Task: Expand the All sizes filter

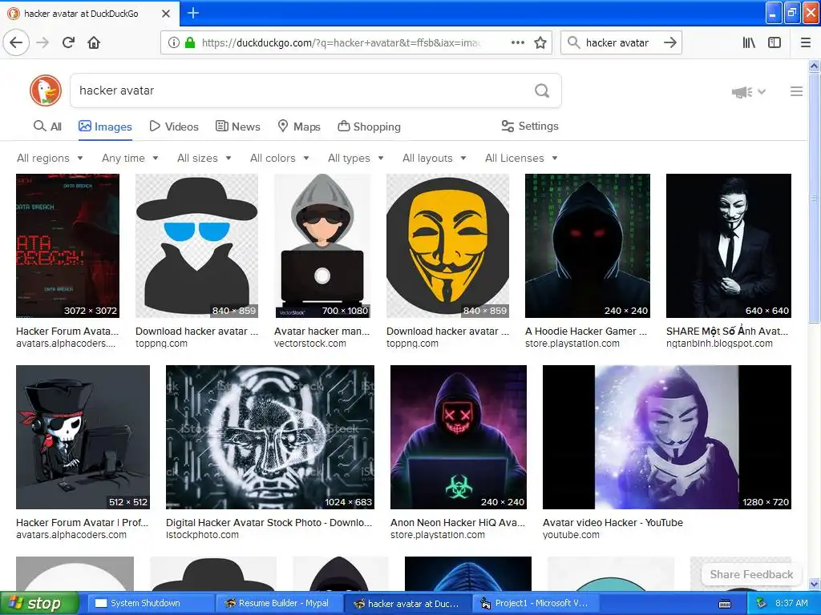Action: coord(204,158)
